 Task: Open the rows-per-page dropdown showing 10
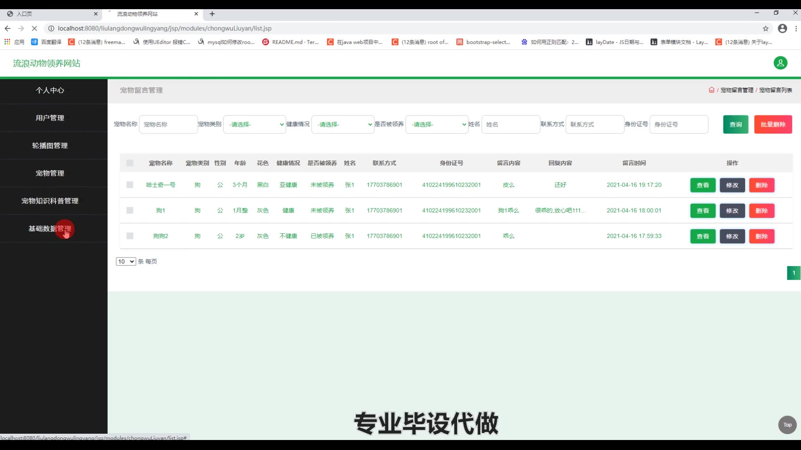point(126,261)
